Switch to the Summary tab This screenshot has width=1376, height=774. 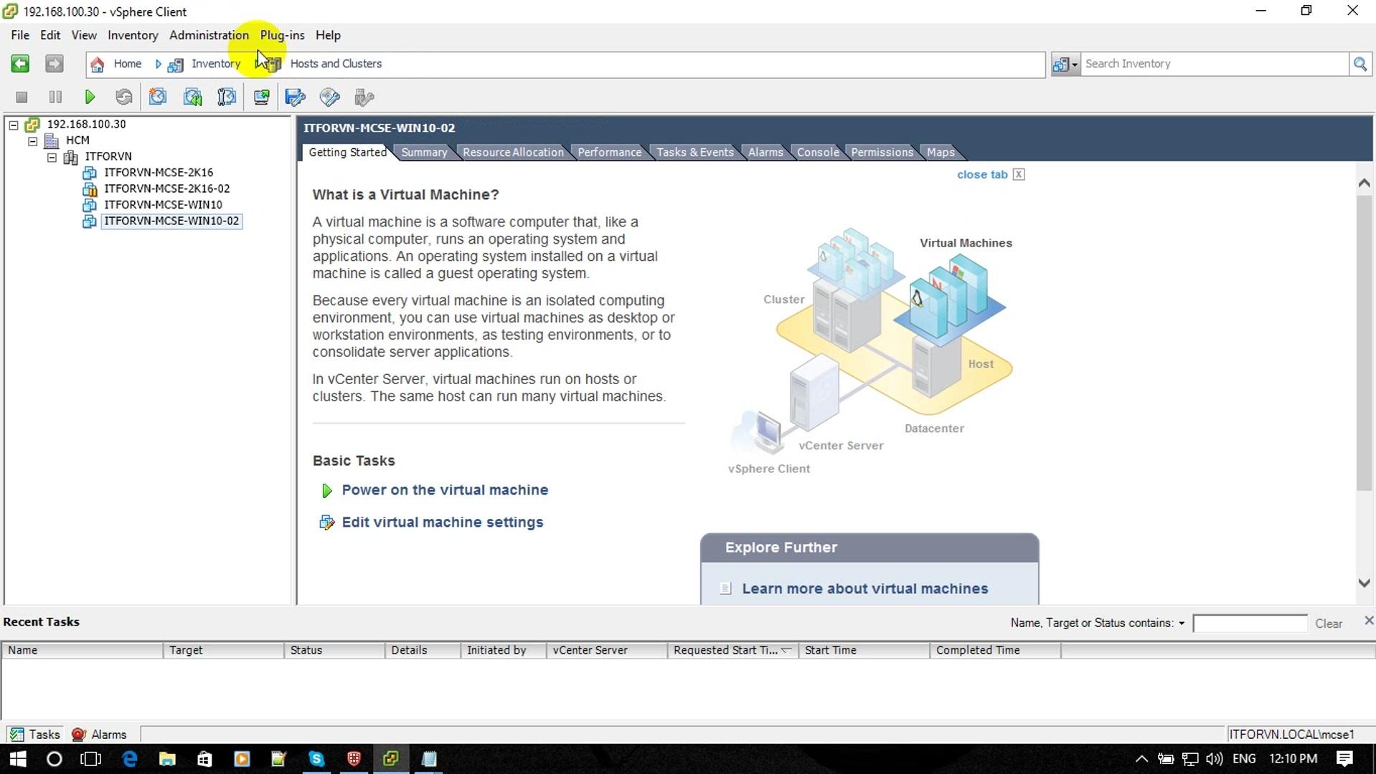point(424,152)
